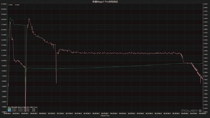Click the chart title Magic7 Pro

point(105,2)
